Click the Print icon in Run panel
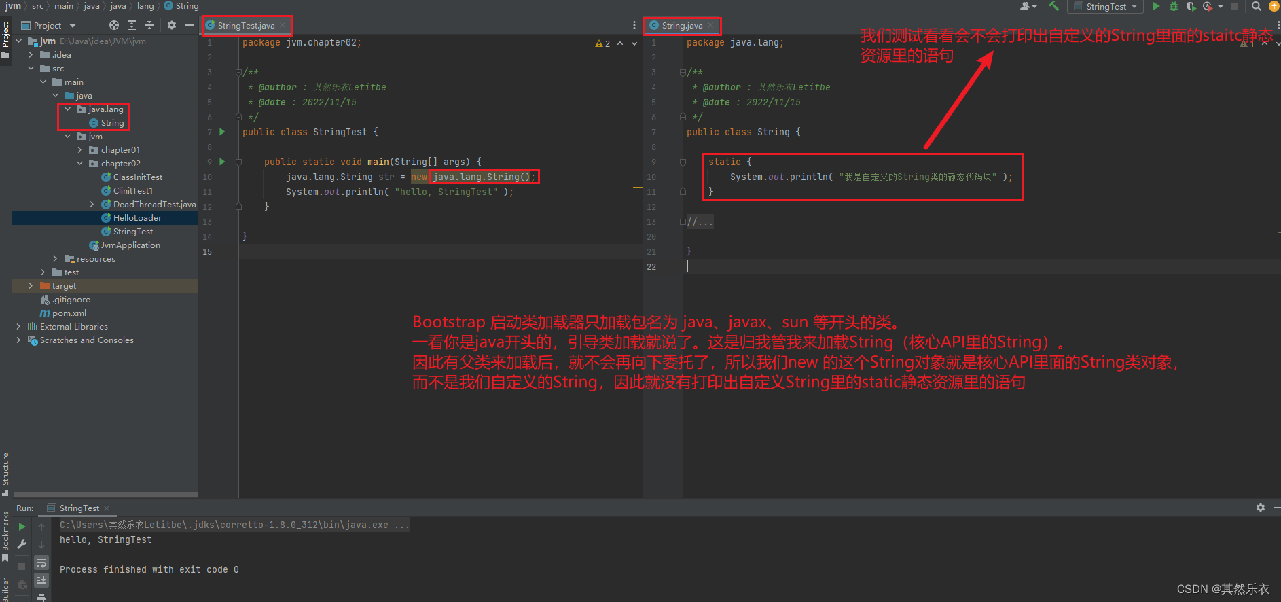This screenshot has height=602, width=1281. point(41,597)
